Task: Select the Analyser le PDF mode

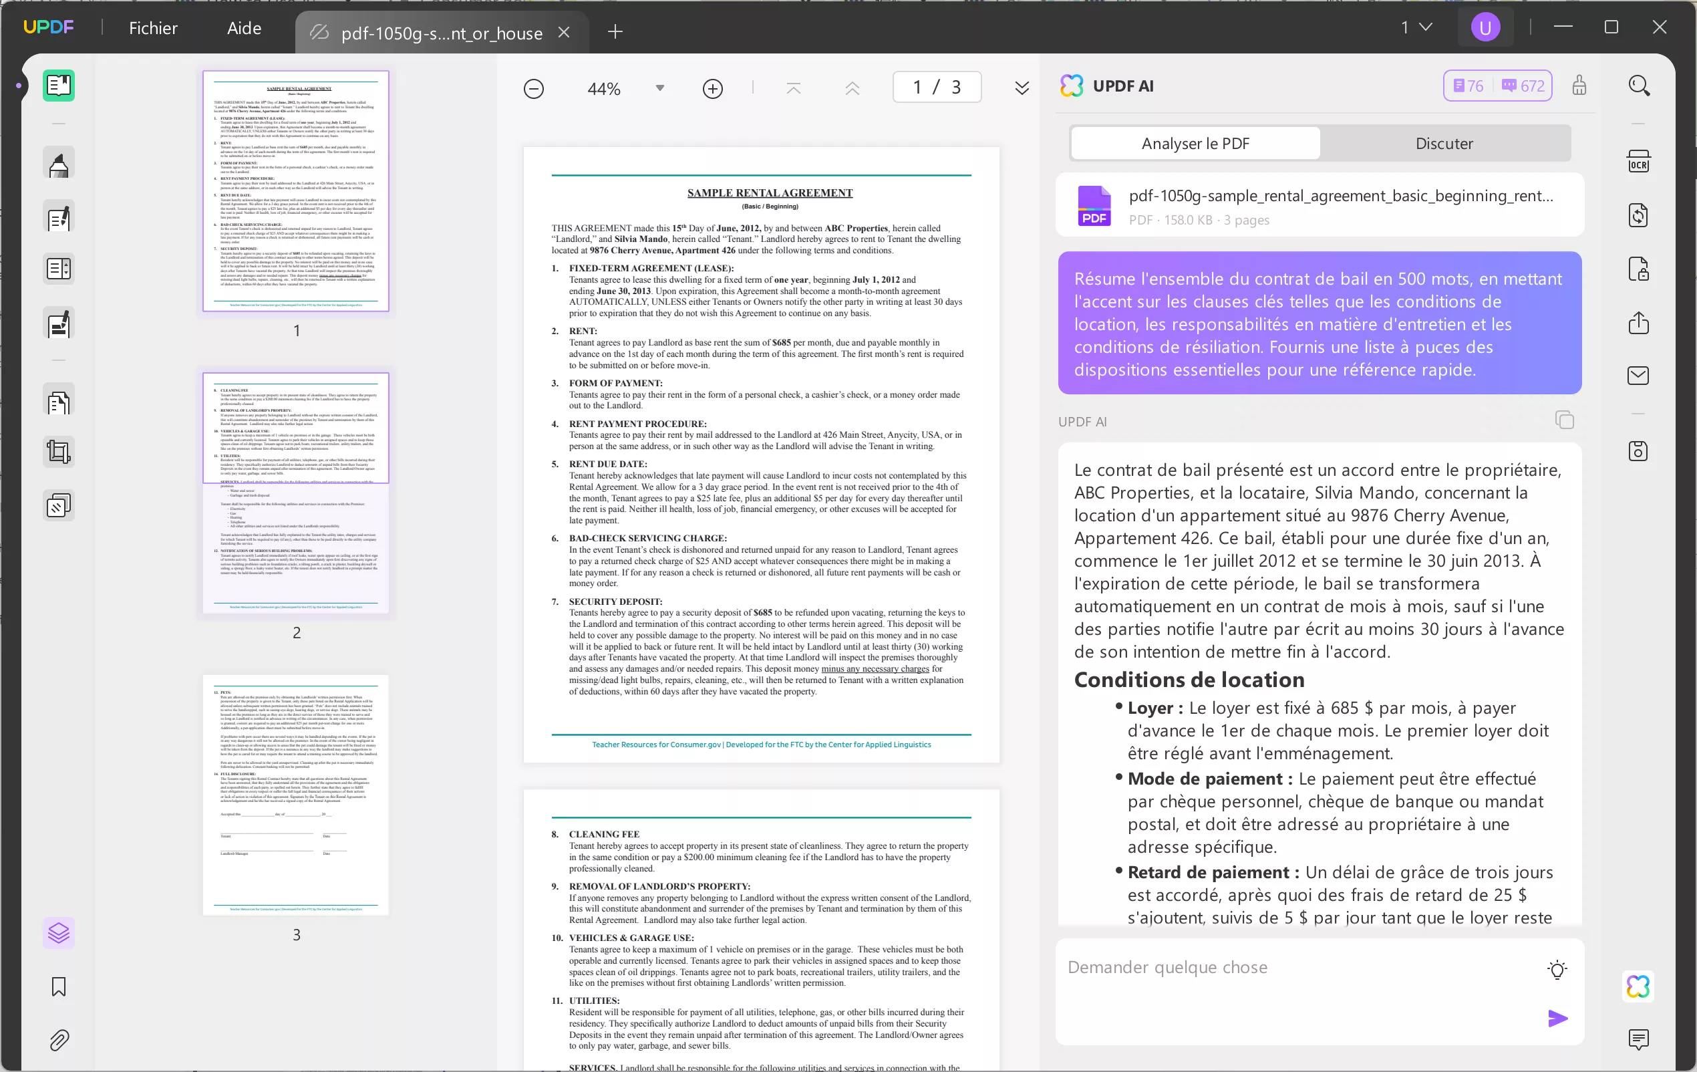Action: pos(1195,143)
